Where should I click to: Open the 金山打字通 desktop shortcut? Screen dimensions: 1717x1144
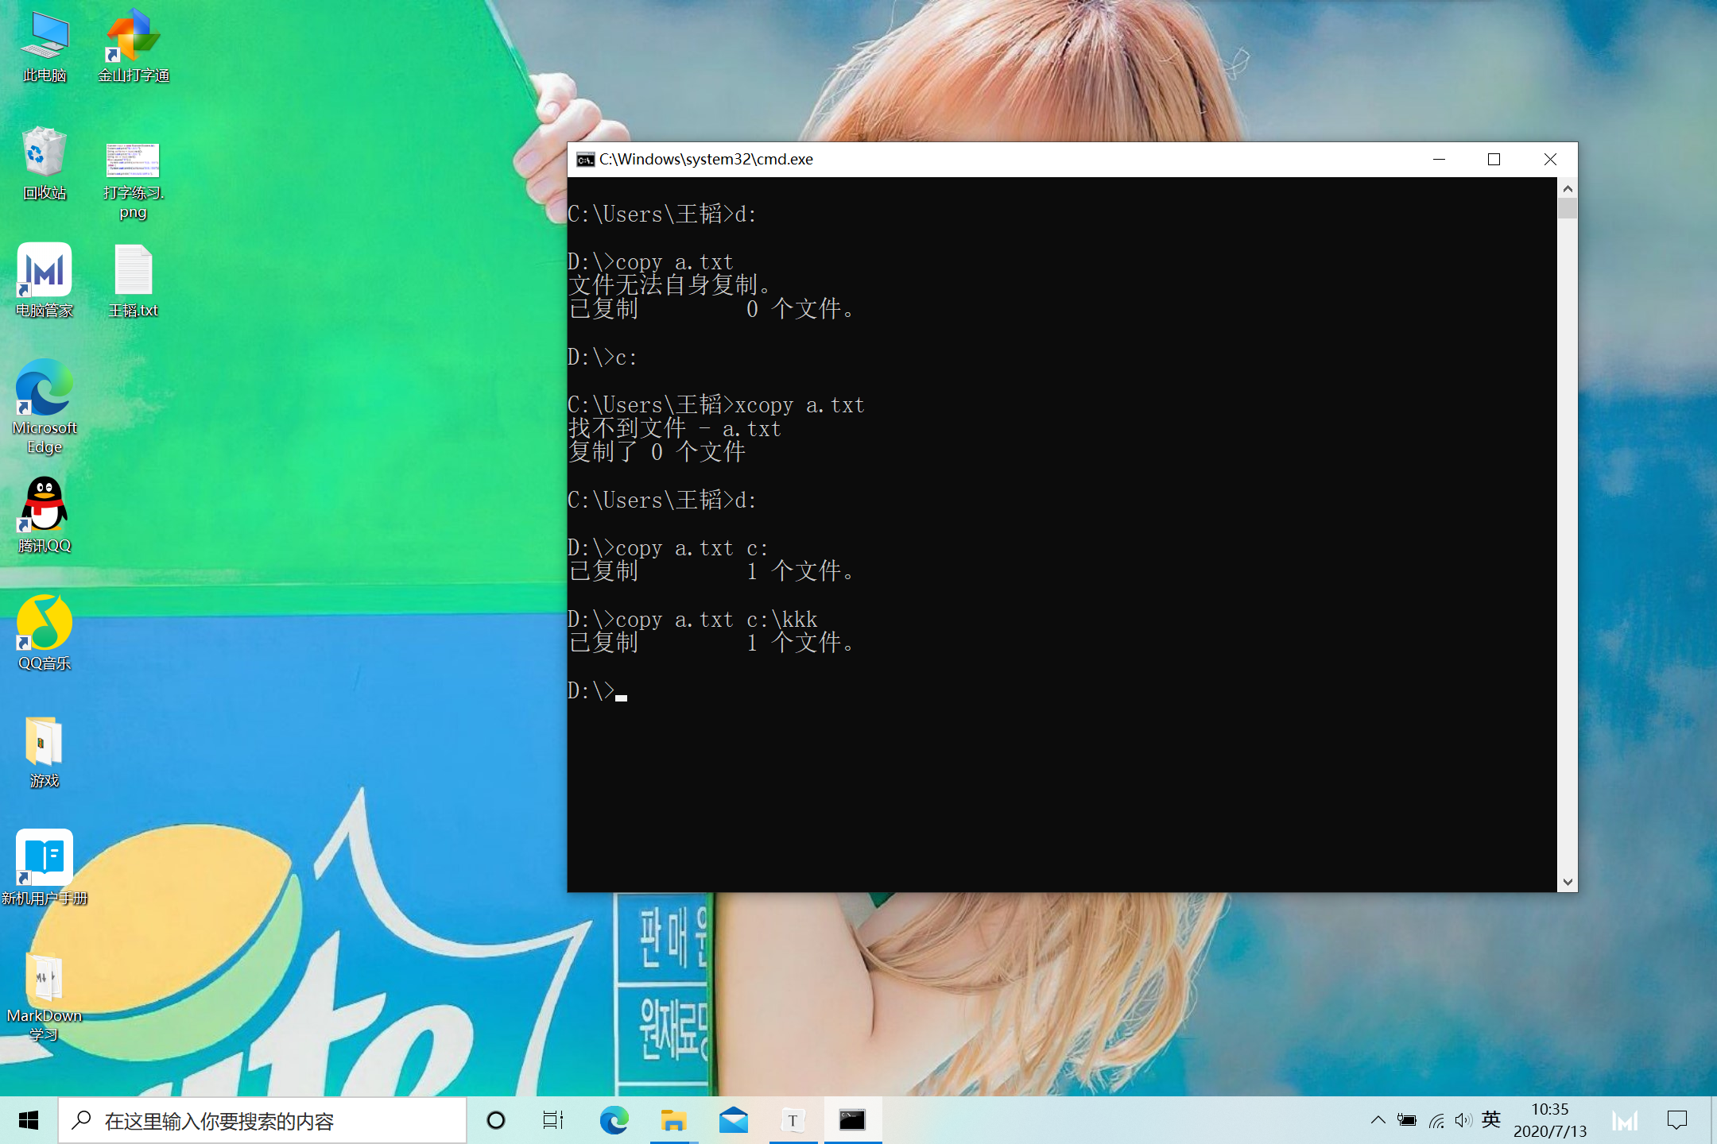point(133,37)
